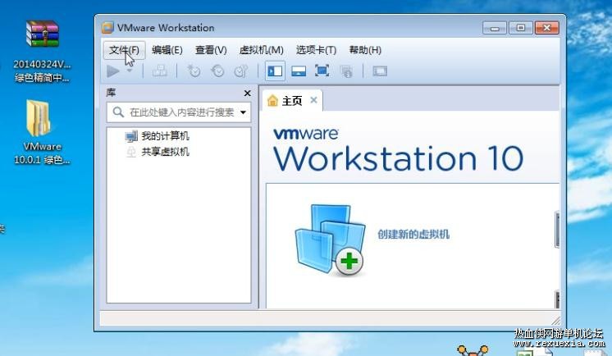Open the 帮助(H) menu
The height and width of the screenshot is (356, 612).
[x=365, y=50]
